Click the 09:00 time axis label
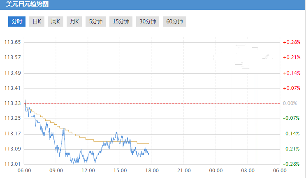This screenshot has width=306, height=178. pos(56,171)
